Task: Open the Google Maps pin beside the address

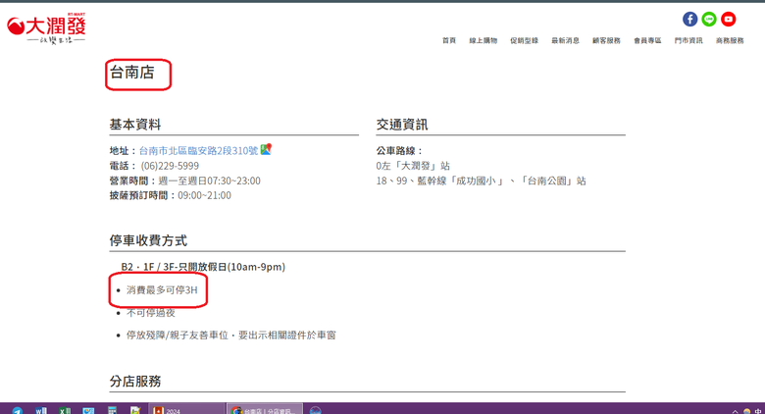Action: [266, 149]
